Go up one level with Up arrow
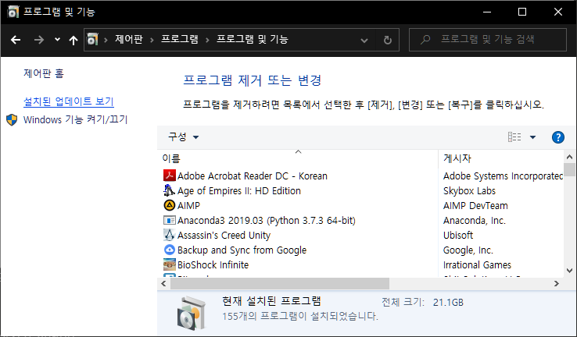577x337 pixels. point(73,40)
